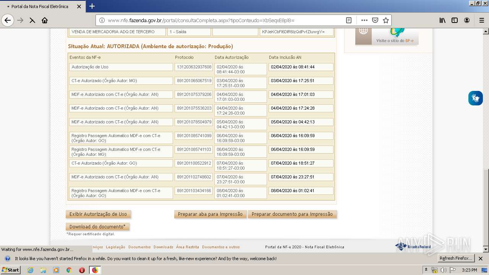Image resolution: width=489 pixels, height=275 pixels.
Task: Click the network tray icon
Action: pyautogui.click(x=434, y=270)
